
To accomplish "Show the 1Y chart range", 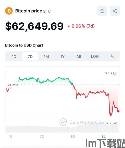I will pos(62,57).
